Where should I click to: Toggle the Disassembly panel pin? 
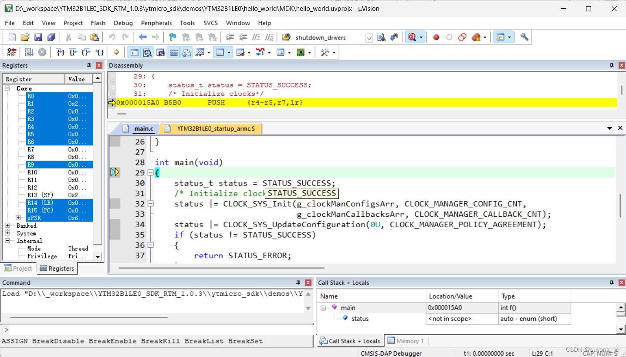click(x=612, y=65)
